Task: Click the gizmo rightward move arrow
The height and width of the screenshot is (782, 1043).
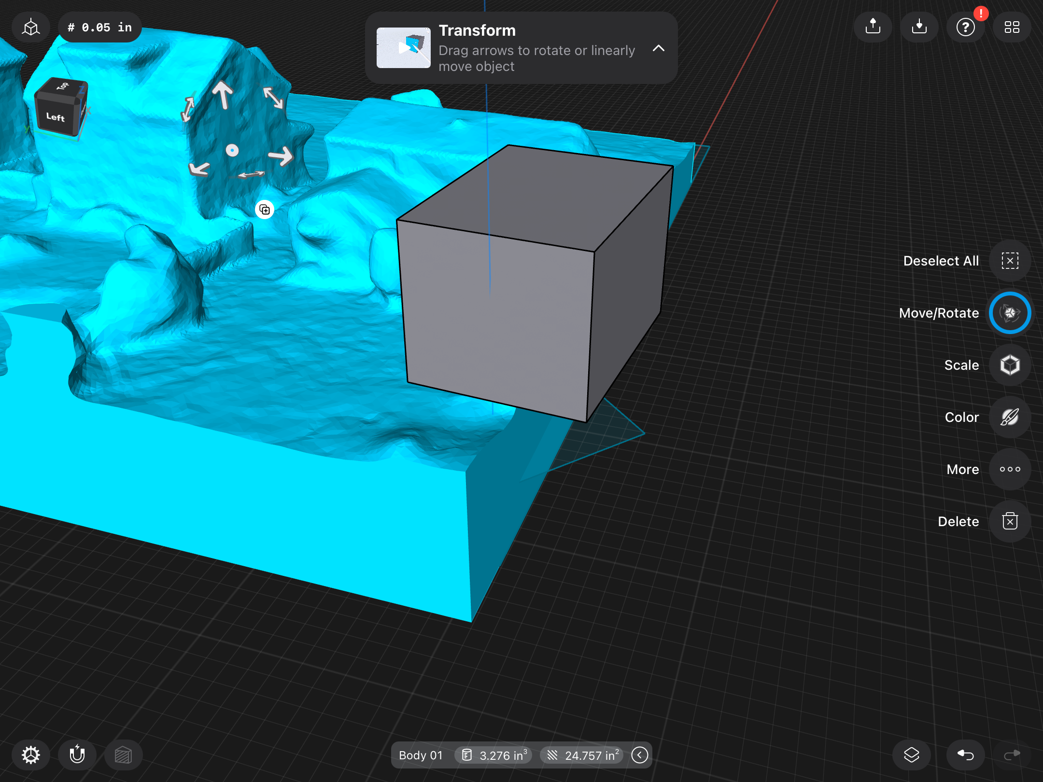Action: (281, 156)
